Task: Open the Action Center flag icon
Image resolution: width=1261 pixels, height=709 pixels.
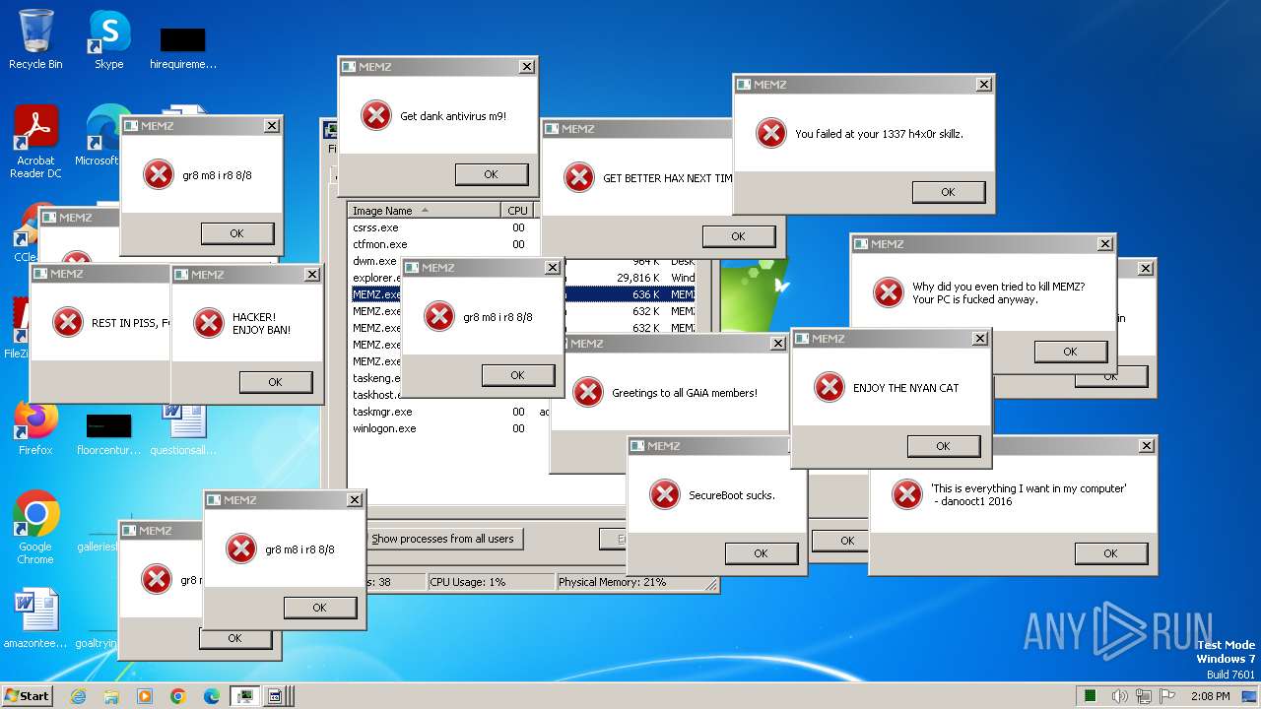Action: (x=1167, y=696)
